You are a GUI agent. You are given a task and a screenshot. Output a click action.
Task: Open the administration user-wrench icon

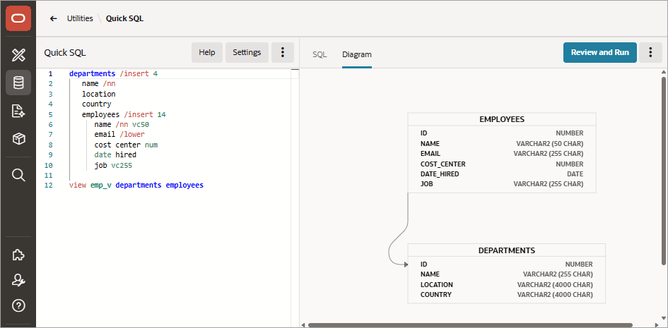pyautogui.click(x=18, y=280)
